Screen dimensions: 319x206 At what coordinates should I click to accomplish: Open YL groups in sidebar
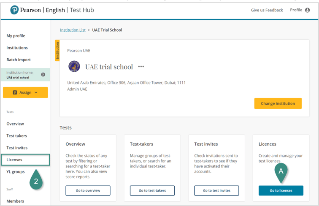click(x=16, y=172)
